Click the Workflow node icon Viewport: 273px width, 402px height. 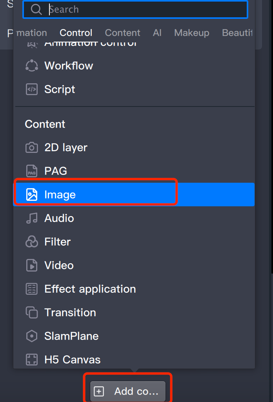click(x=31, y=66)
